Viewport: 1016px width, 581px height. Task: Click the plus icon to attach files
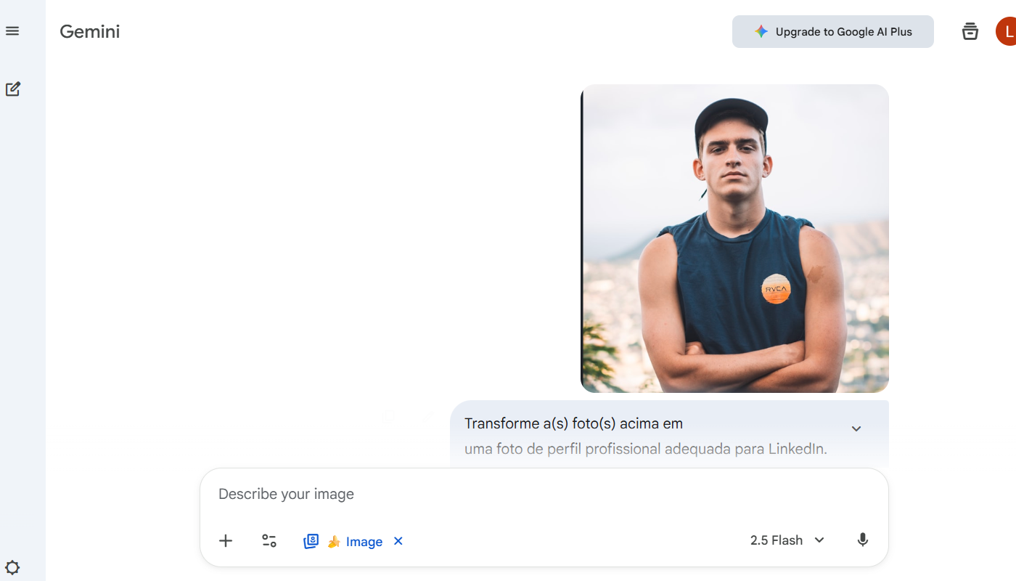[x=226, y=540]
